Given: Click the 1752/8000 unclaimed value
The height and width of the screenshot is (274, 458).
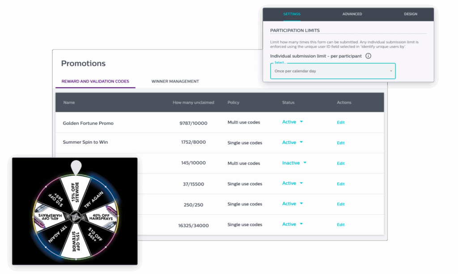Looking at the screenshot, I should (193, 142).
